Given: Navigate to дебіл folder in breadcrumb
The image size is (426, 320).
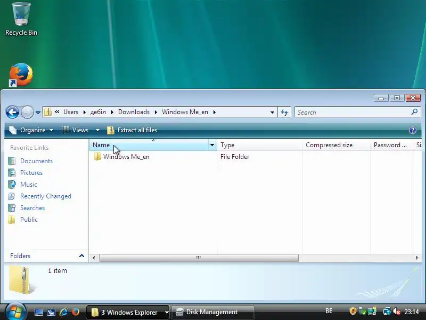Looking at the screenshot, I should (98, 112).
